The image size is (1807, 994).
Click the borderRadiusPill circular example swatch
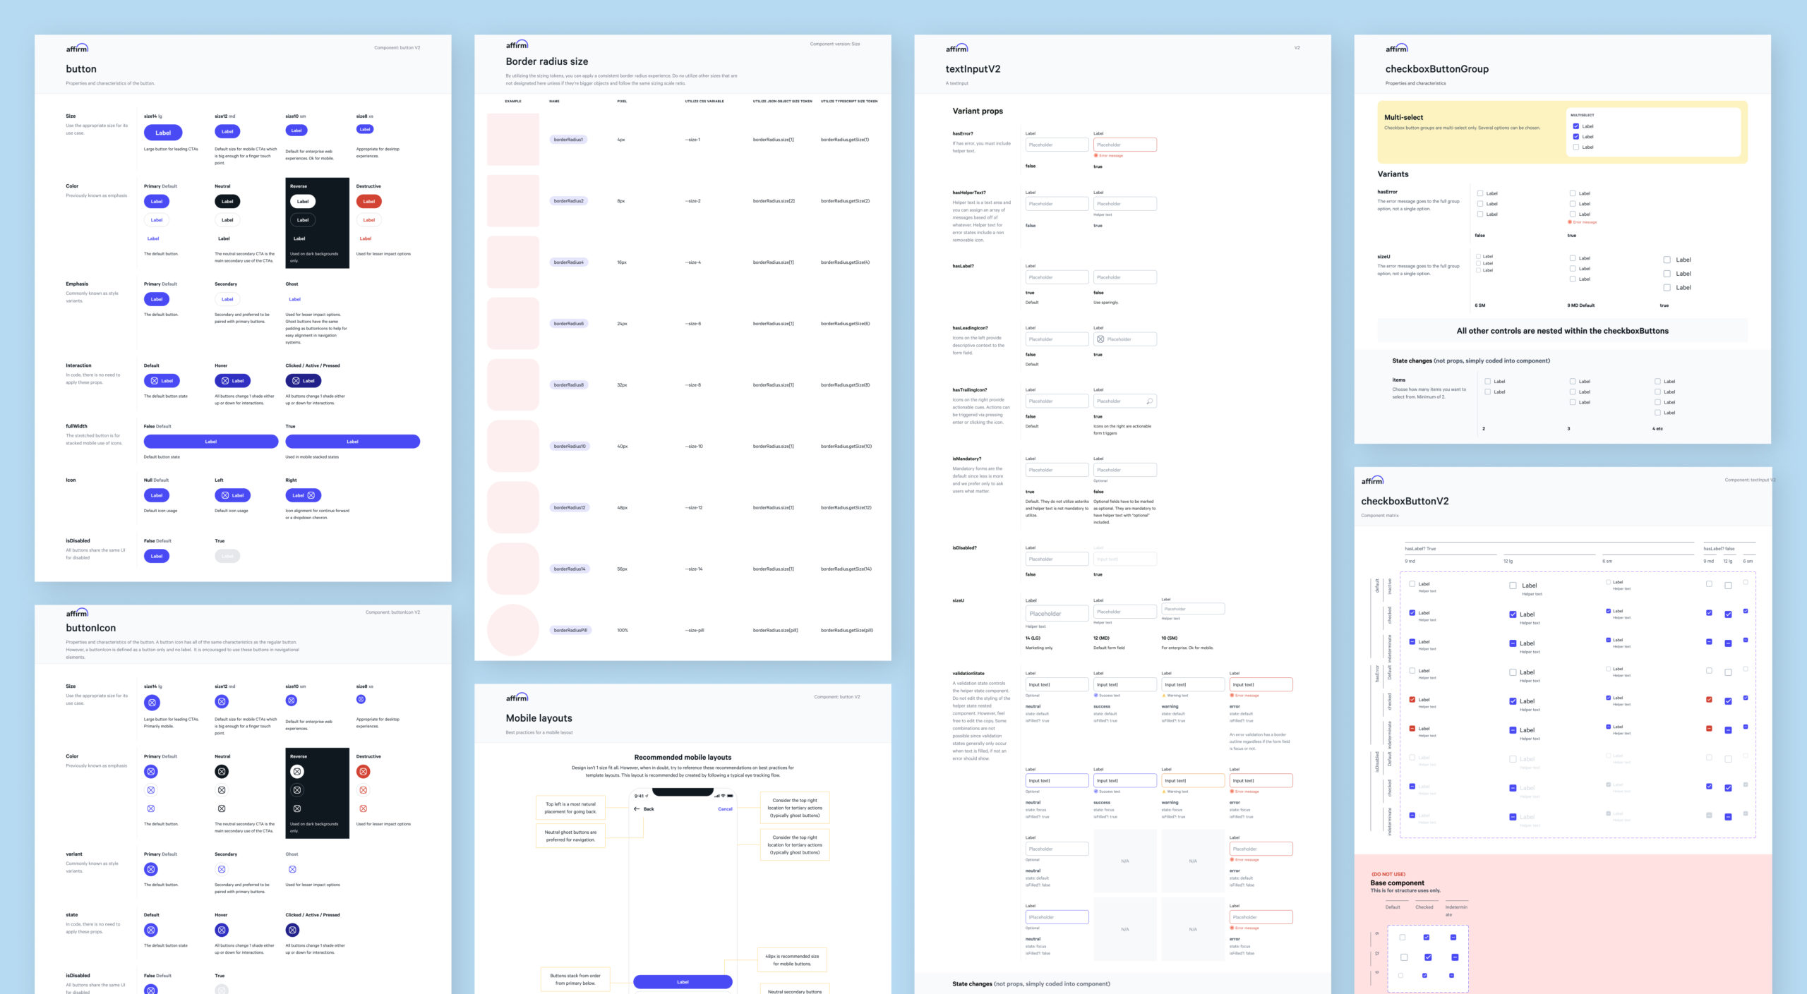513,630
